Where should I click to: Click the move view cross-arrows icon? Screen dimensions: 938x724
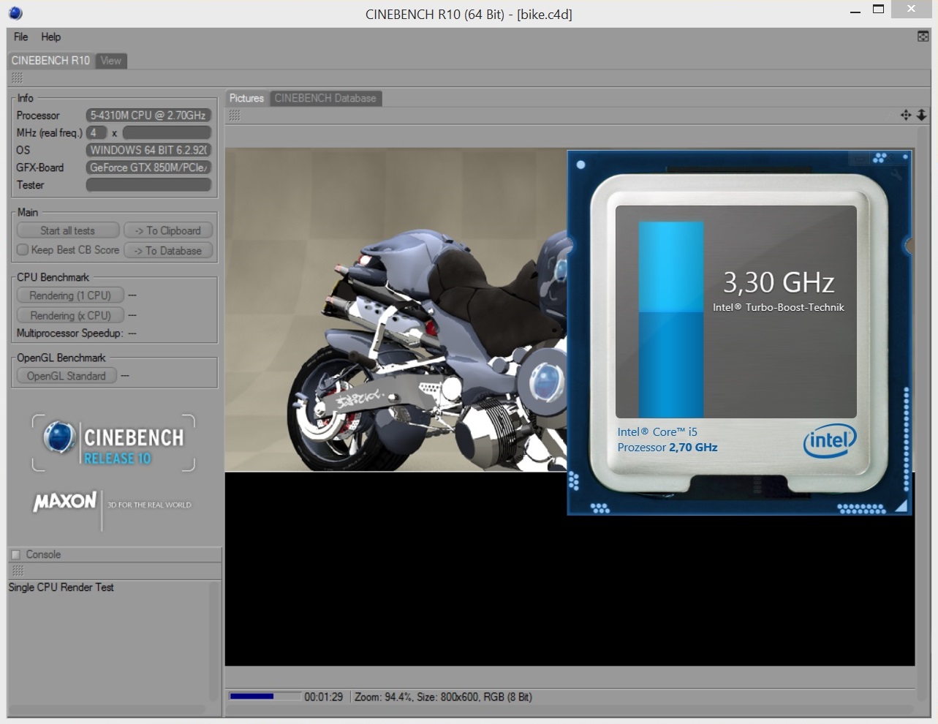906,115
